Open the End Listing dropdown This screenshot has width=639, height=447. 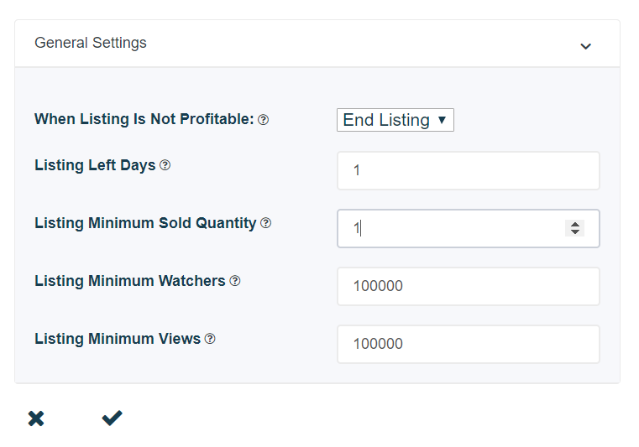click(395, 120)
